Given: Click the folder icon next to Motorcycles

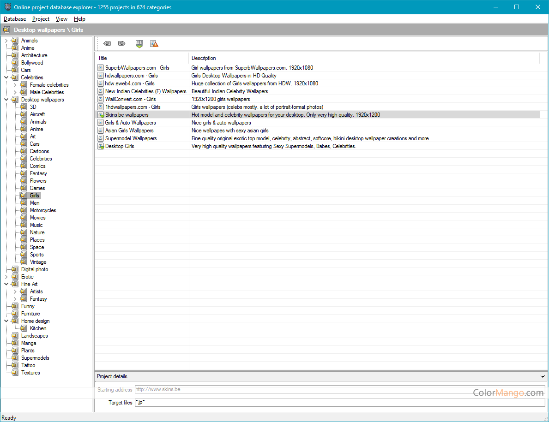Looking at the screenshot, I should pos(24,210).
